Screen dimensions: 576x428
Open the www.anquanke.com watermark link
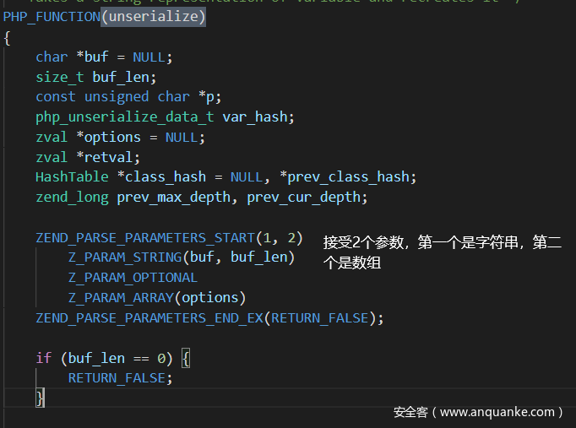coord(478,412)
